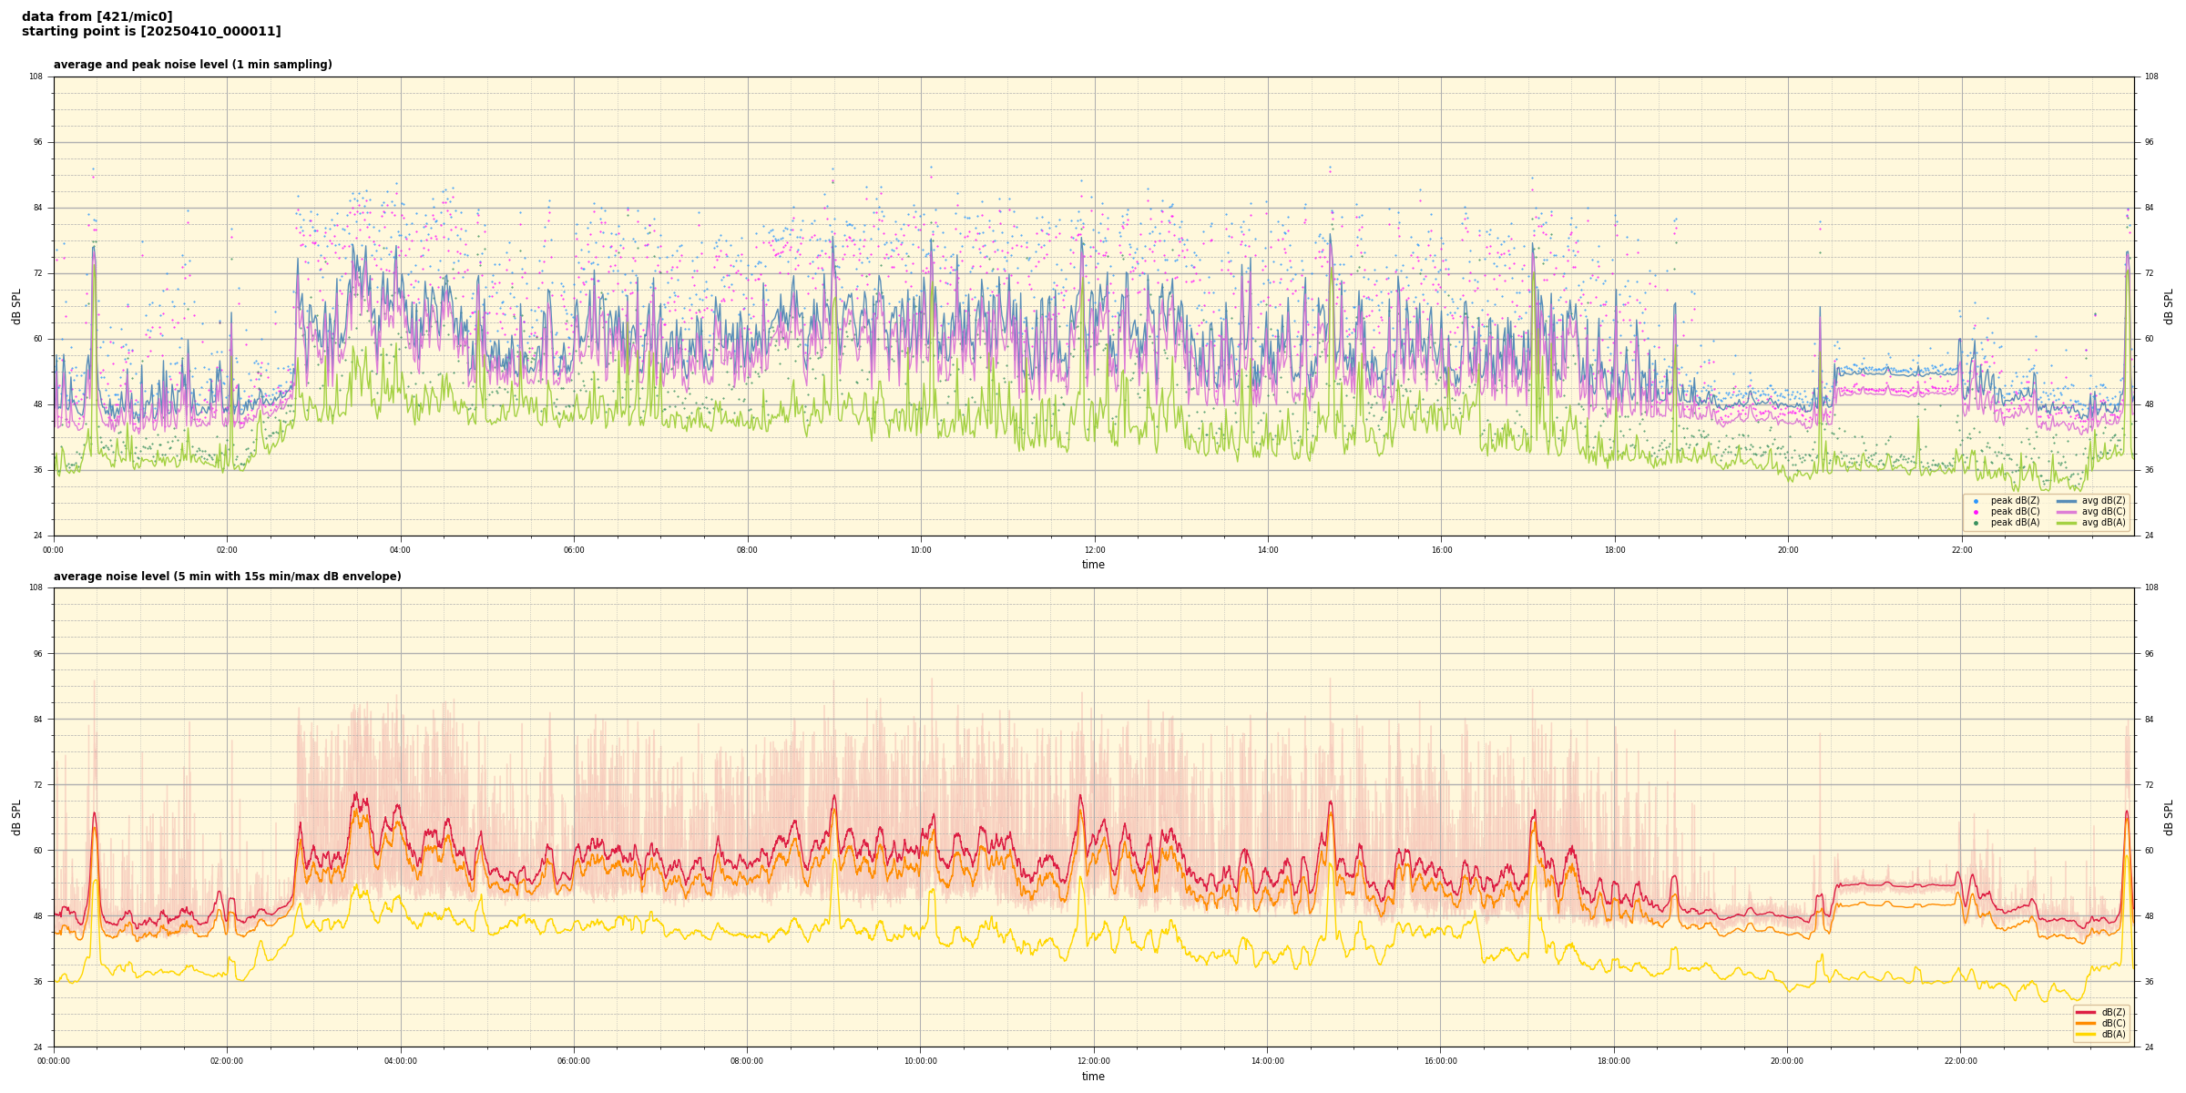Click the lower chart's left 'dB SPL' label
This screenshot has height=1093, width=2186.
coord(16,817)
